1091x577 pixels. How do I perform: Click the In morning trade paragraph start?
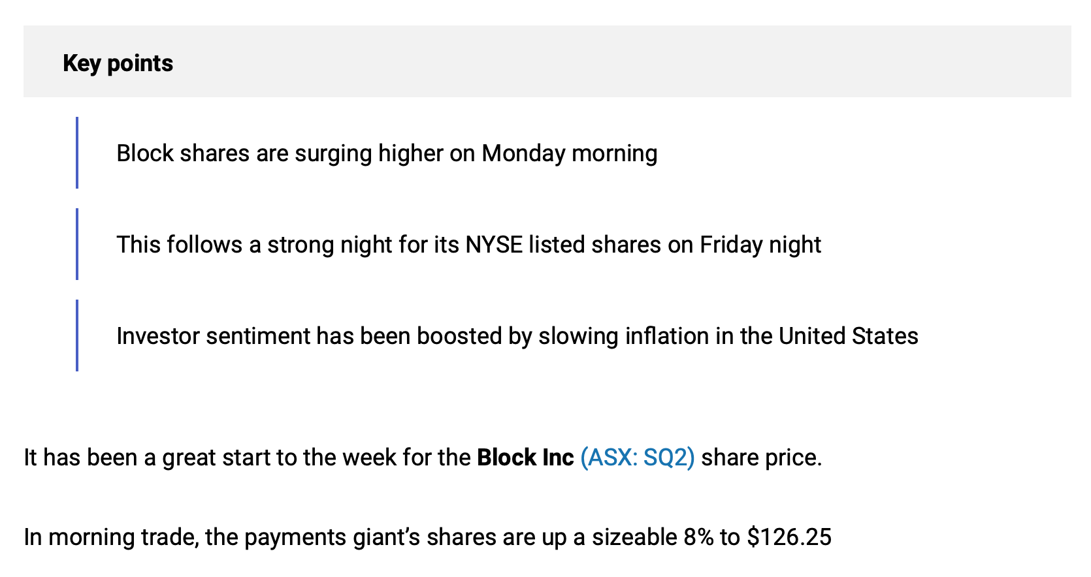coord(111,537)
